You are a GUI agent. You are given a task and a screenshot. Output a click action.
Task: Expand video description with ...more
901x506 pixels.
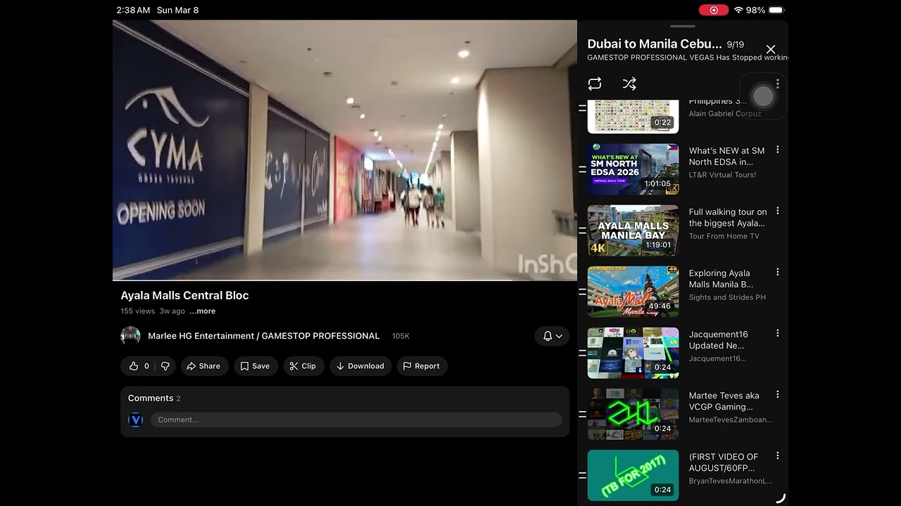203,311
